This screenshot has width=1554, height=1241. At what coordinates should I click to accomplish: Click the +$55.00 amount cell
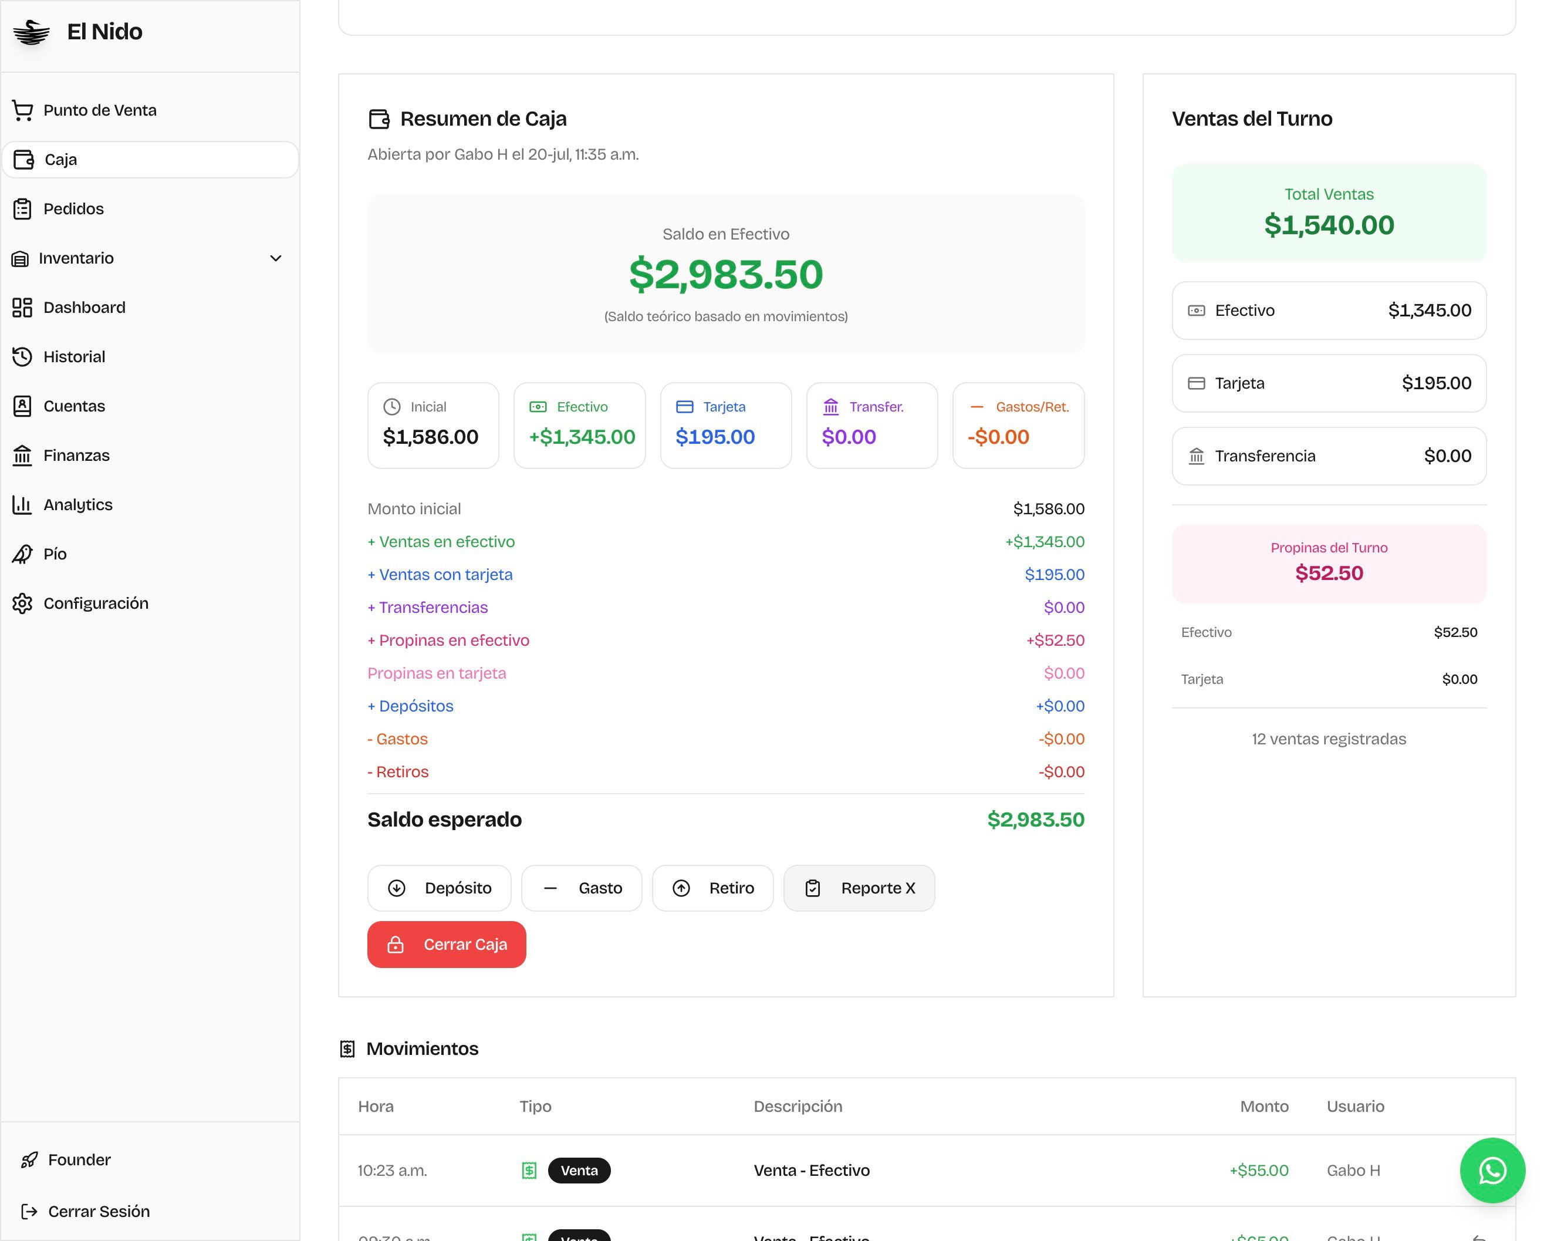[x=1258, y=1171]
